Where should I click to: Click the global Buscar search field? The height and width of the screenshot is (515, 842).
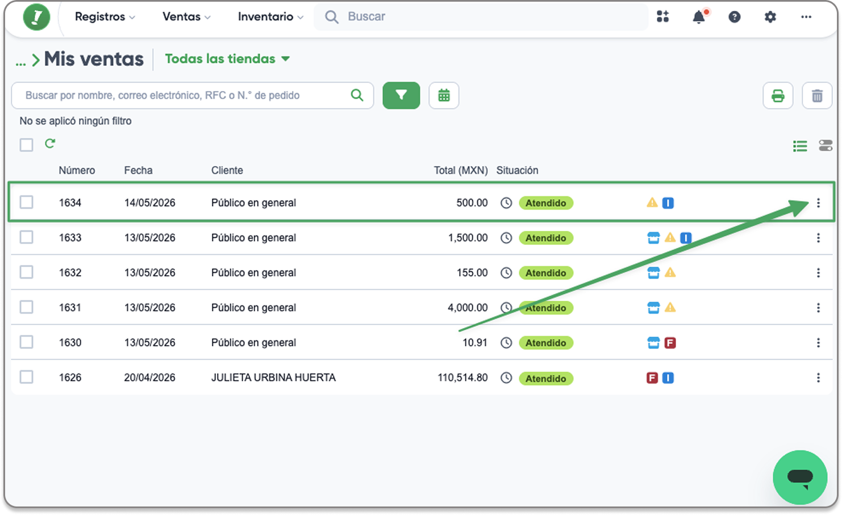tap(481, 16)
